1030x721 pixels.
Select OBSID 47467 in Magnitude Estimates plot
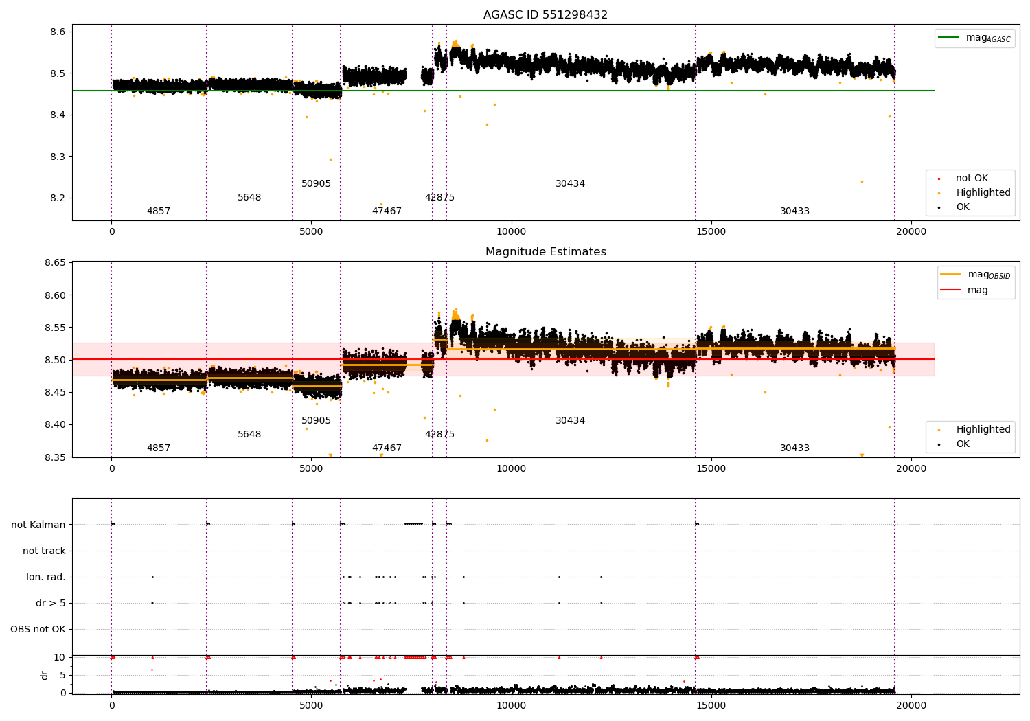pos(387,448)
